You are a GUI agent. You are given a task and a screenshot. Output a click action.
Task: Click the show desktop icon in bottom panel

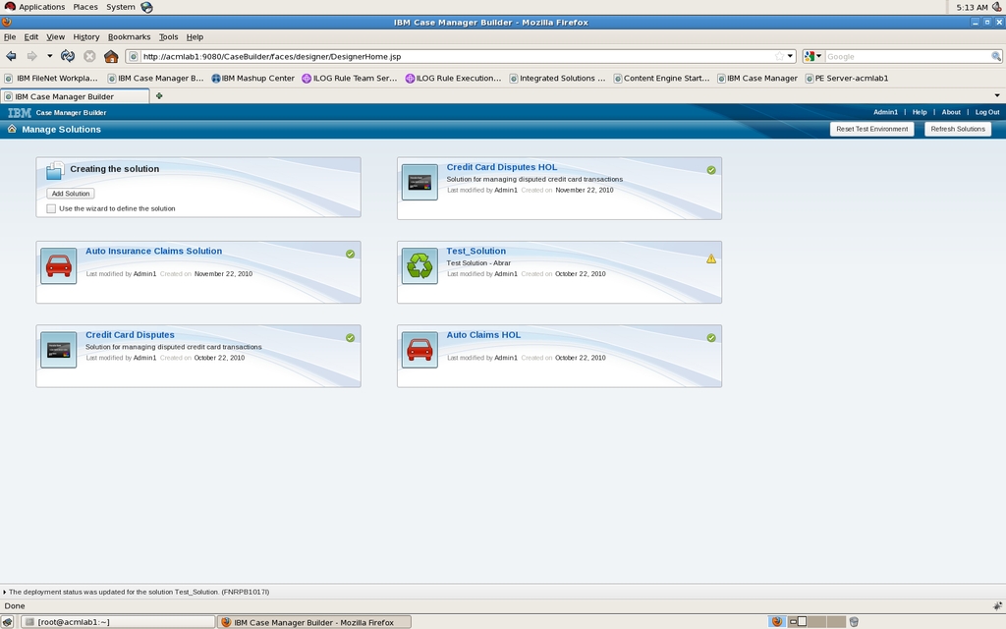point(7,622)
